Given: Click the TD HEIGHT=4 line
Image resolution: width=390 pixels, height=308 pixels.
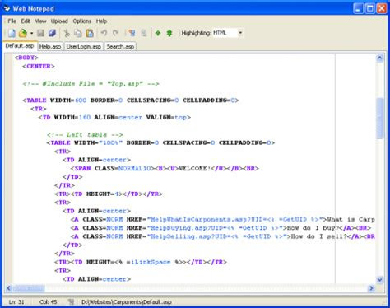Looking at the screenshot, I should pyautogui.click(x=109, y=194).
